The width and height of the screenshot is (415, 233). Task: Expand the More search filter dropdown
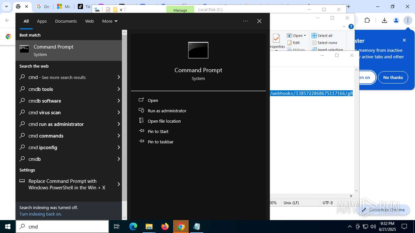(x=110, y=21)
